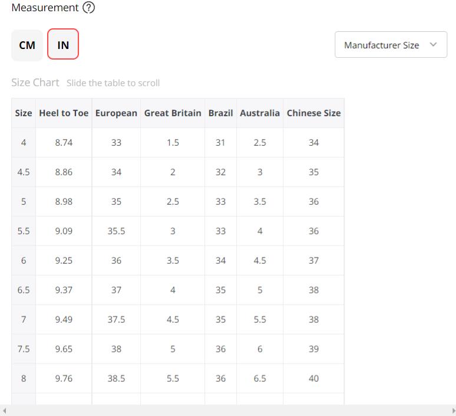Click the Brazil column header
The image size is (456, 416).
tap(220, 113)
